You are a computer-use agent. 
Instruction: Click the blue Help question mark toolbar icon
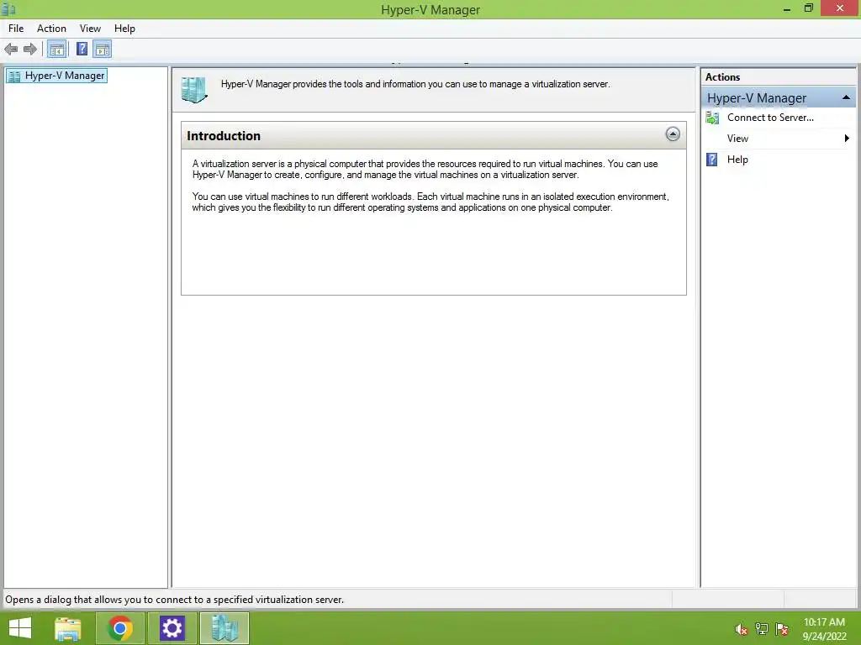click(82, 50)
